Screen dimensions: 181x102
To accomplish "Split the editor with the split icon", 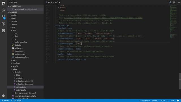I will pos(174,2).
